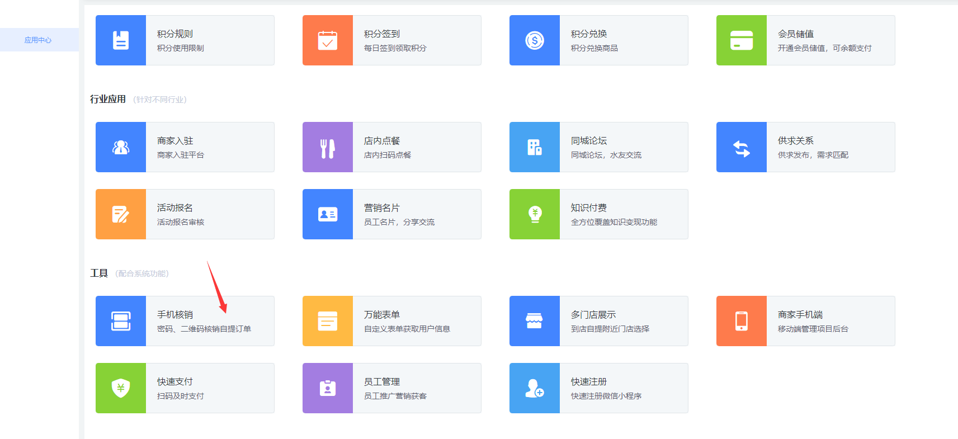Click the 活动报名 orange edit icon

point(121,214)
